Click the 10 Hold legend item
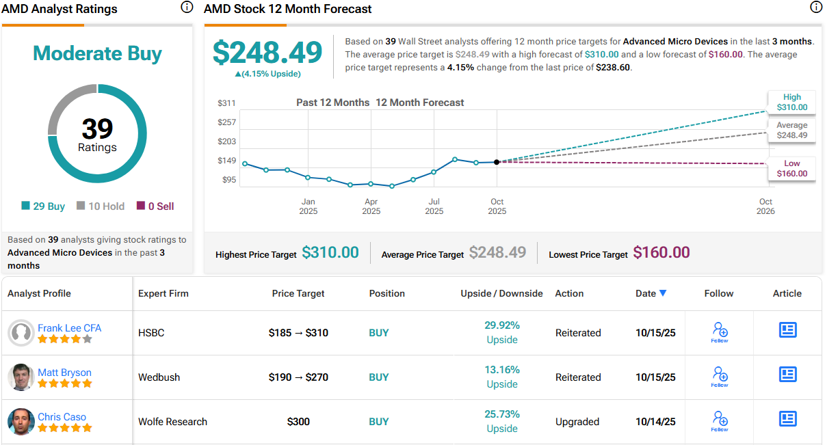The width and height of the screenshot is (827, 445). coord(101,206)
